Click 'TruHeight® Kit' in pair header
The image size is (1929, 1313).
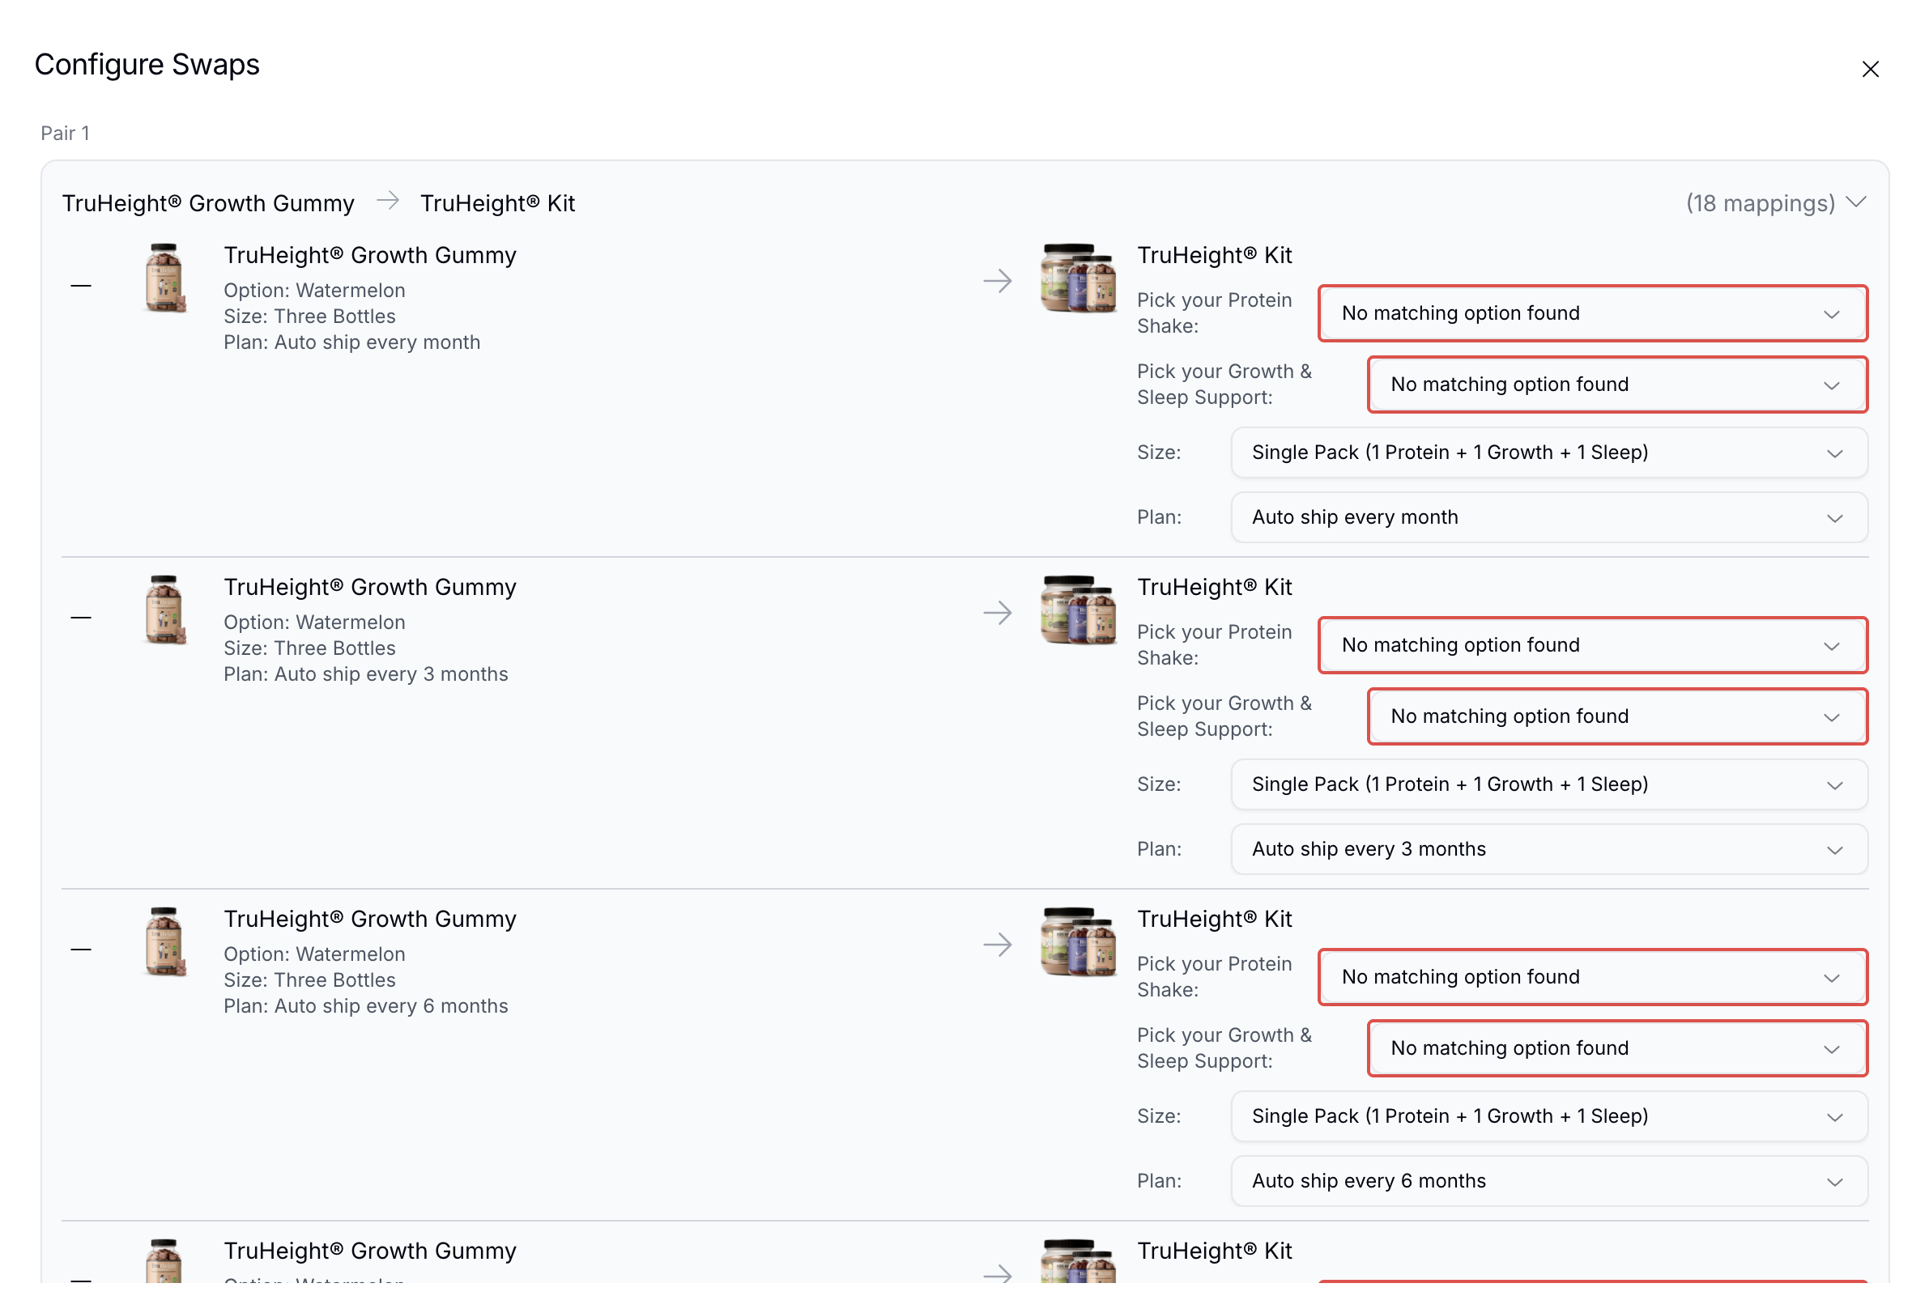(497, 203)
